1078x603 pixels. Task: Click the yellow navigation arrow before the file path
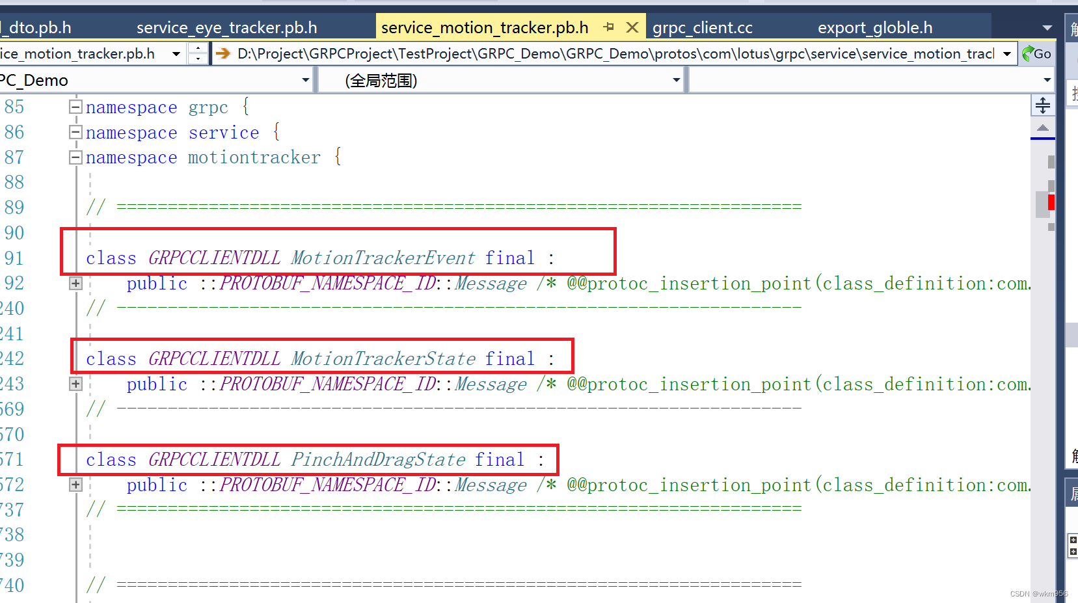click(223, 53)
